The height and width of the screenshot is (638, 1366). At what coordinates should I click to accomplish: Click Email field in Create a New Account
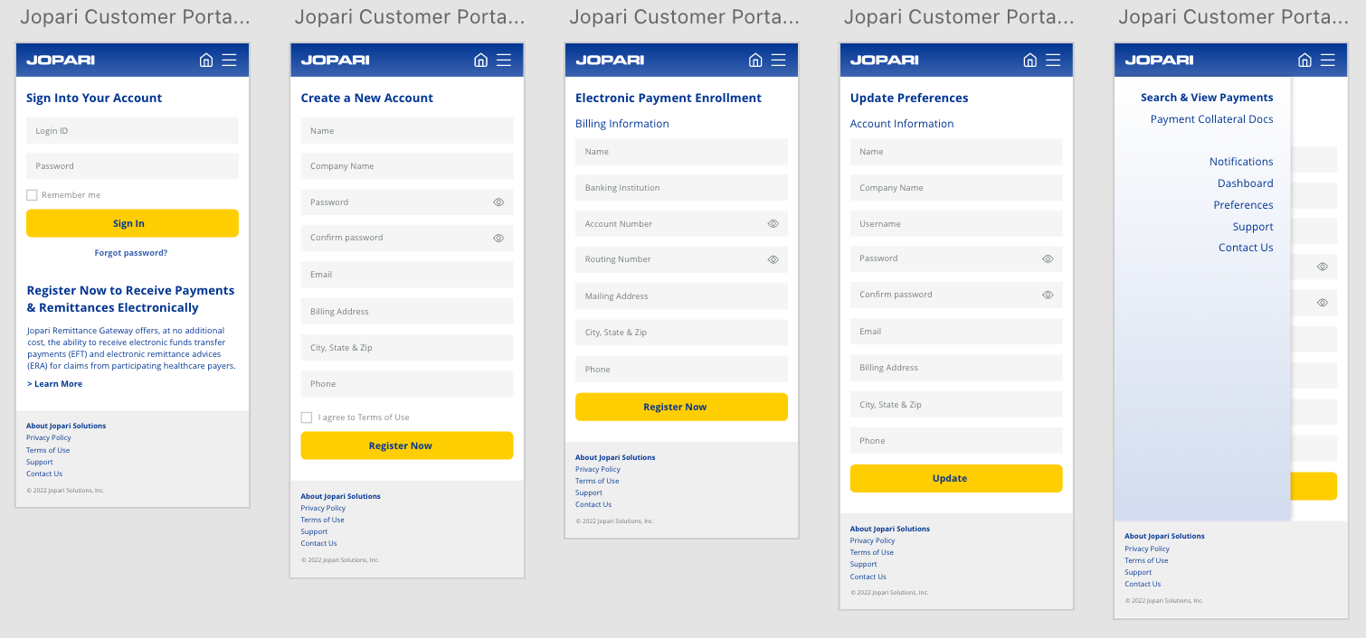(x=407, y=275)
